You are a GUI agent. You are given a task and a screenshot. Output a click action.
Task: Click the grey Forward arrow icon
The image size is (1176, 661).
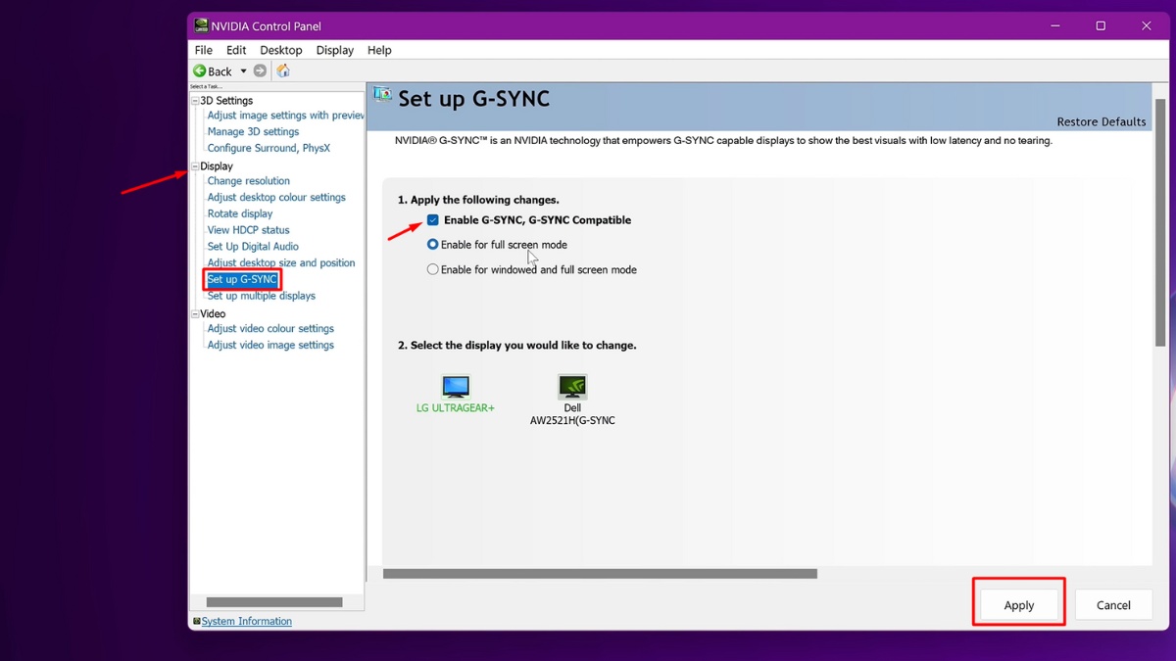click(260, 71)
